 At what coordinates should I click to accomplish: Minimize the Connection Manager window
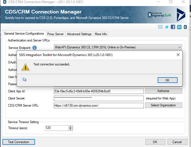158,2
